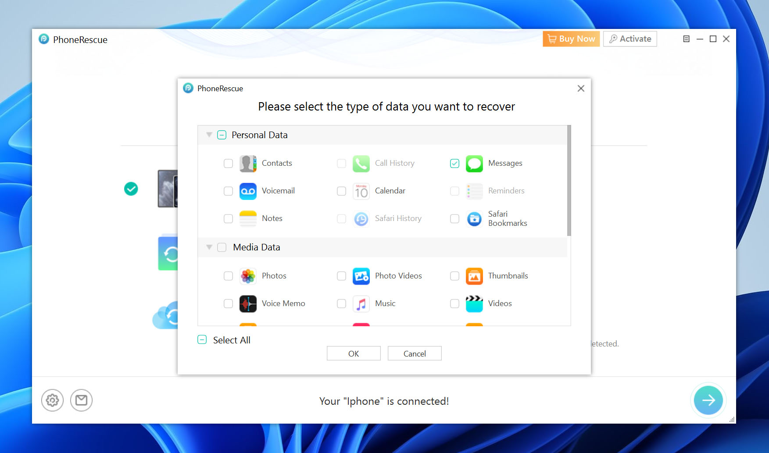Click the Photos flower icon
Viewport: 769px width, 453px height.
point(248,276)
